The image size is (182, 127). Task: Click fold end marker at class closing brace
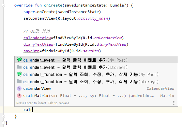coord(4,123)
